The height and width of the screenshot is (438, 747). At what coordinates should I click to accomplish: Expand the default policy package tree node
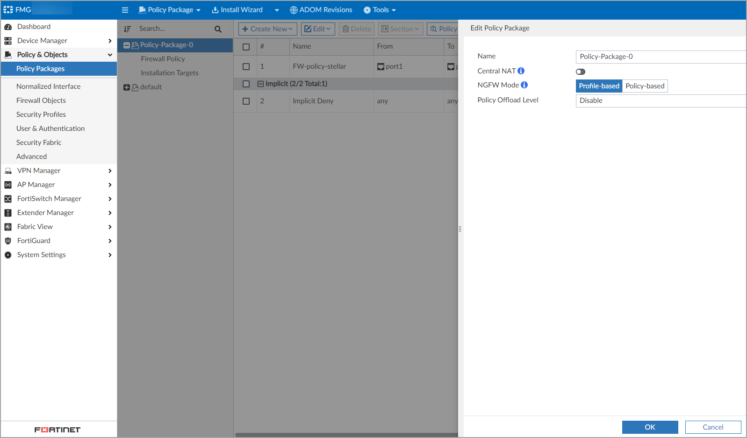[126, 87]
